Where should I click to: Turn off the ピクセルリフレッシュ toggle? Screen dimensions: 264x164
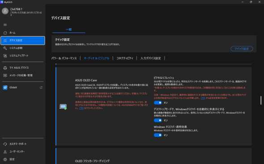tap(158, 102)
